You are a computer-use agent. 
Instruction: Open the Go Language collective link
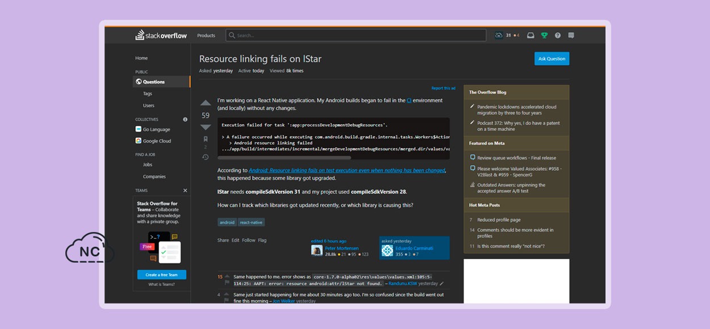(x=157, y=129)
